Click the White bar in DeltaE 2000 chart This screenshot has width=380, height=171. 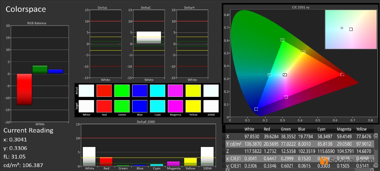click(x=89, y=156)
